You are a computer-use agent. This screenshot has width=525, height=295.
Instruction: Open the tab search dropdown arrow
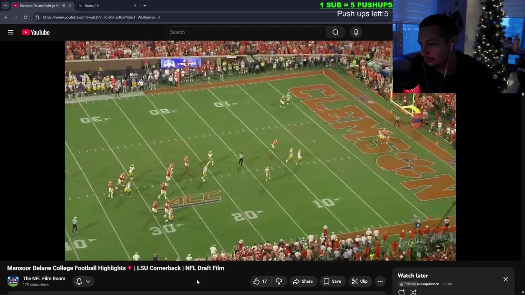coord(5,6)
